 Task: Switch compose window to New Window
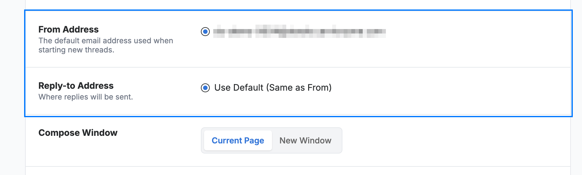305,141
